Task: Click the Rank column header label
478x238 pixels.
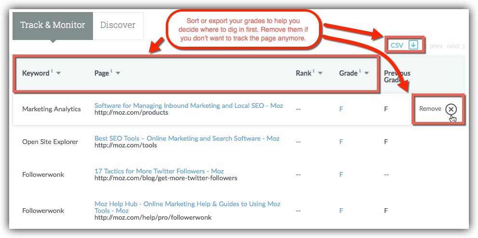Action: tap(304, 73)
